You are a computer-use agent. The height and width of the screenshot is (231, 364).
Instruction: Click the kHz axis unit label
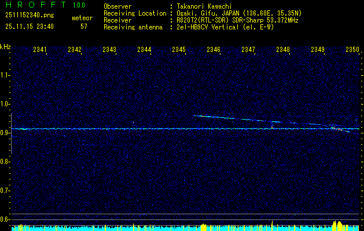coord(5,47)
